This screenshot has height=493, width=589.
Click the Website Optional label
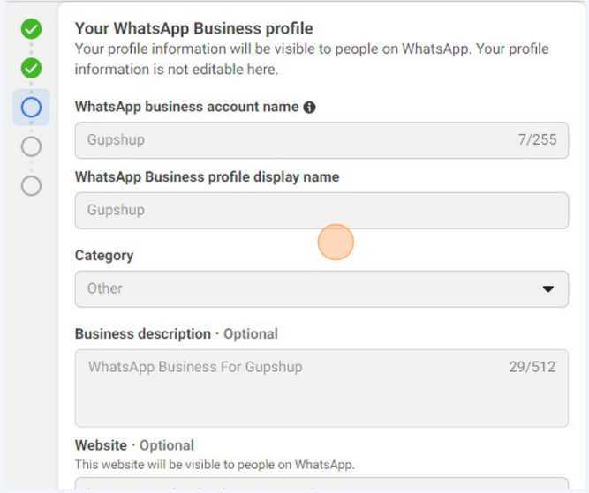click(x=134, y=445)
